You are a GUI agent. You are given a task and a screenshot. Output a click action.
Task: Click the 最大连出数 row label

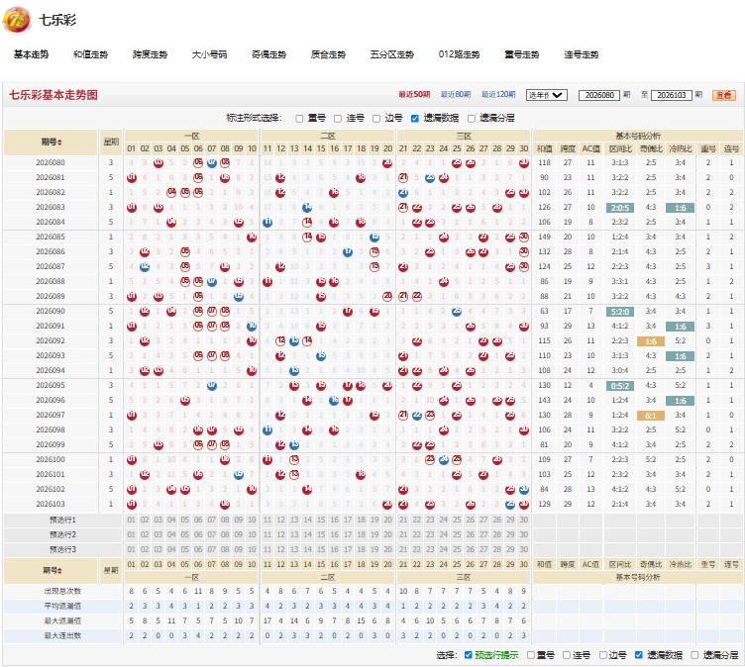pos(62,635)
